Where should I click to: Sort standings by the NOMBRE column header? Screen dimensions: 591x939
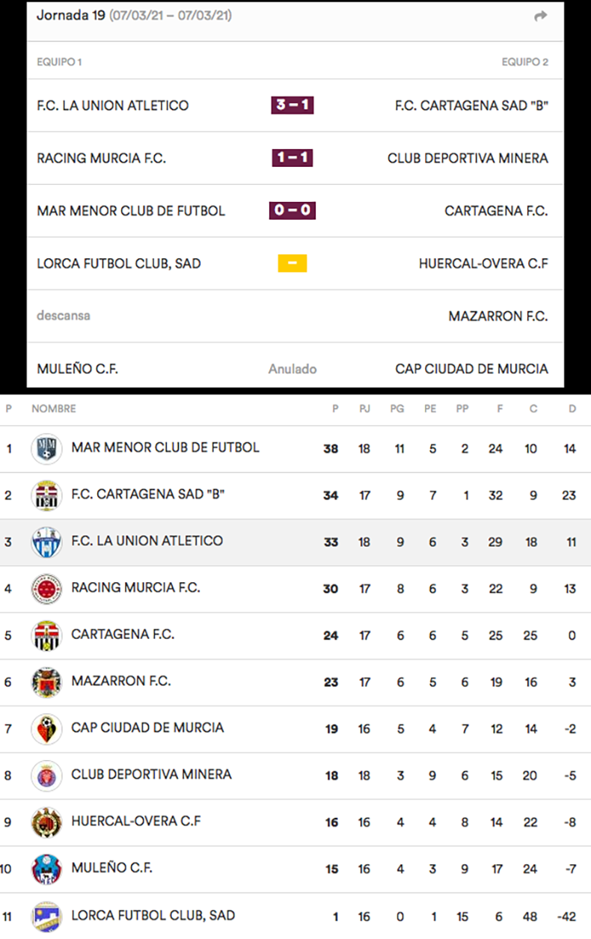[53, 409]
